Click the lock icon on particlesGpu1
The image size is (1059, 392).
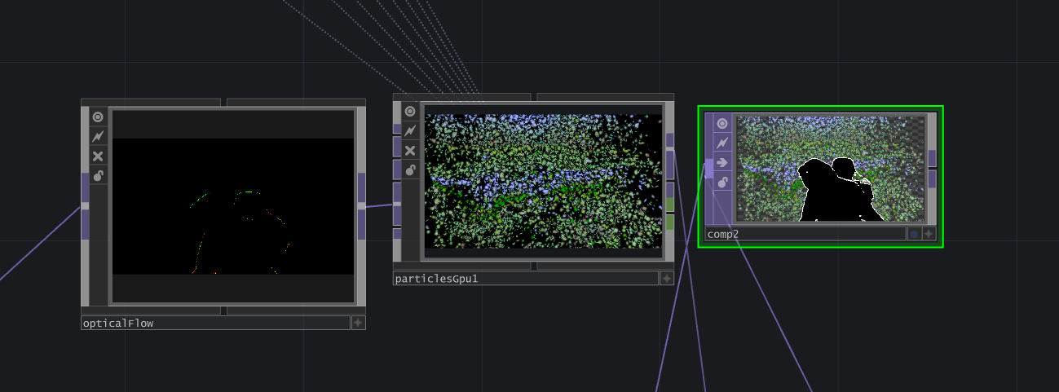point(410,170)
